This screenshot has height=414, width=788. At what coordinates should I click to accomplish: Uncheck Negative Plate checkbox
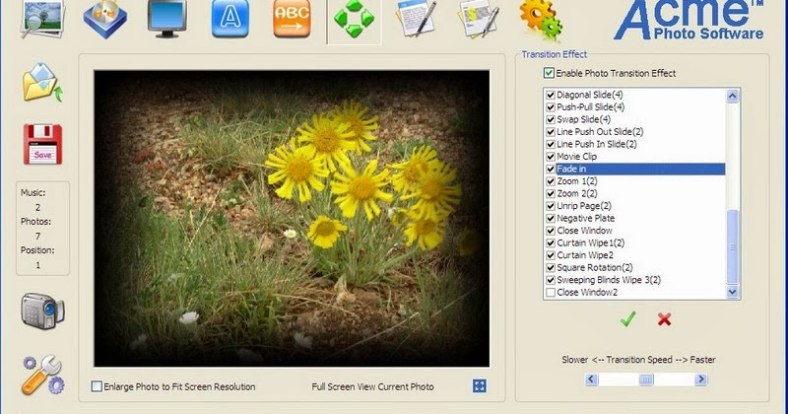[551, 218]
